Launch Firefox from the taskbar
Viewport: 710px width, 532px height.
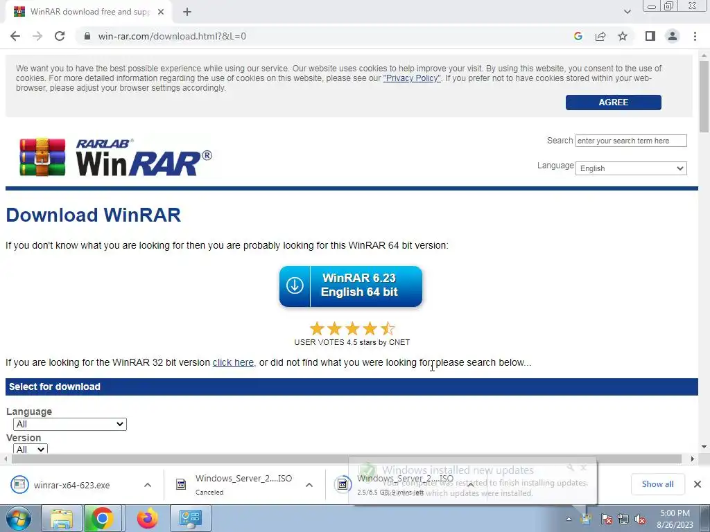(148, 518)
